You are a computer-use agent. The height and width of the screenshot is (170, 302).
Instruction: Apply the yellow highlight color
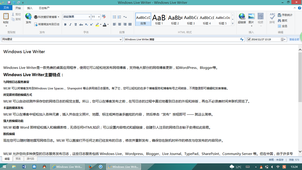97,24
